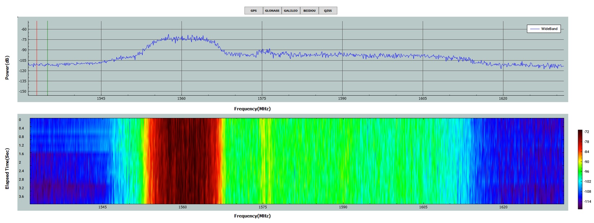Click the 0.4 elapsed time tick
The width and height of the screenshot is (594, 223).
[x=21, y=128]
